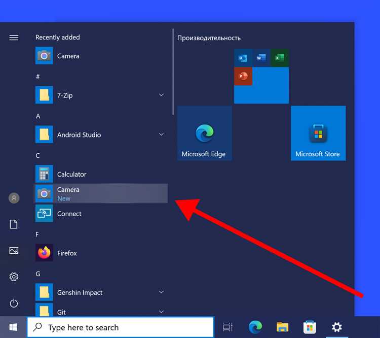Viewport: 380px width, 338px height.
Task: Open the 7-Zip folder icon
Action: click(x=44, y=95)
